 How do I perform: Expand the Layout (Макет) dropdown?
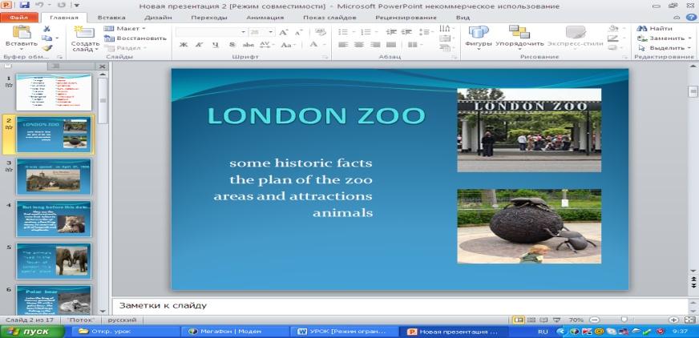pos(125,29)
